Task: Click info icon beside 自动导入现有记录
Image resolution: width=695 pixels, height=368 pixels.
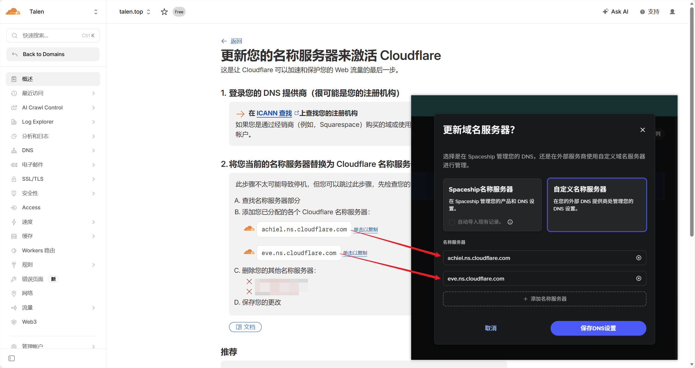Action: (x=510, y=222)
